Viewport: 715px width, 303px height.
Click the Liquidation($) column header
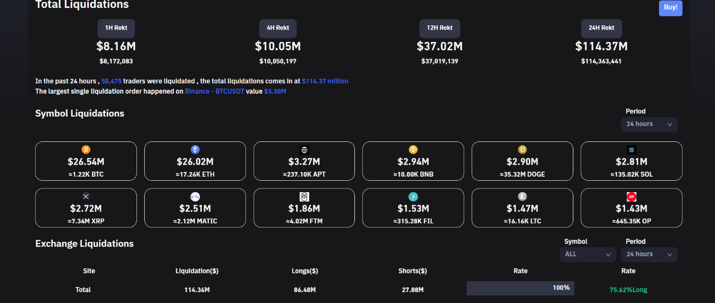click(197, 271)
